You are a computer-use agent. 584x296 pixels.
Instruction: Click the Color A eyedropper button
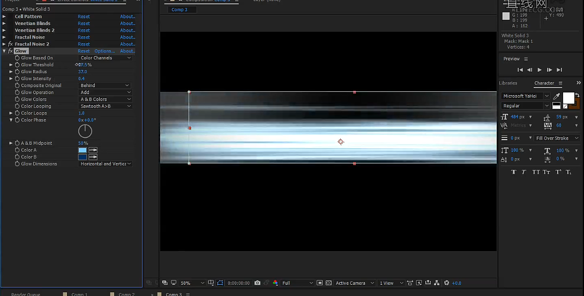click(x=93, y=150)
